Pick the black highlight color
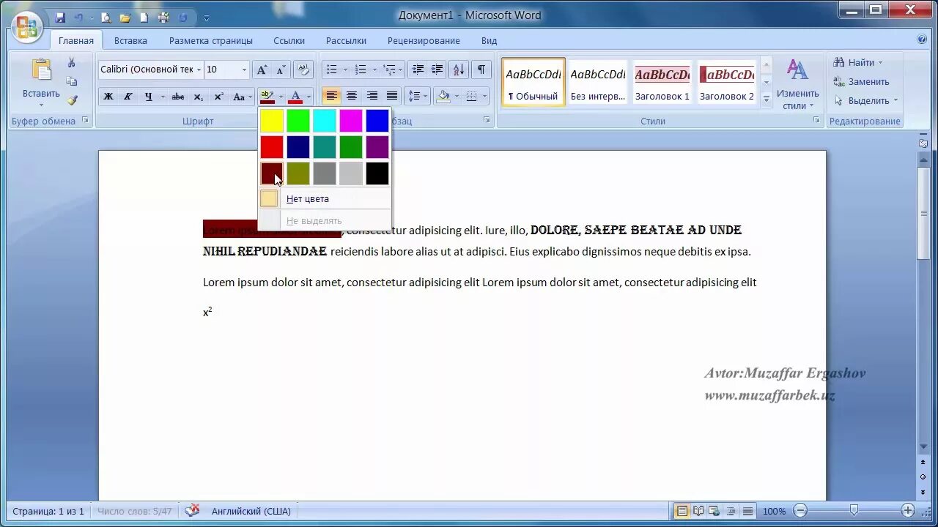This screenshot has width=938, height=527. pos(377,173)
